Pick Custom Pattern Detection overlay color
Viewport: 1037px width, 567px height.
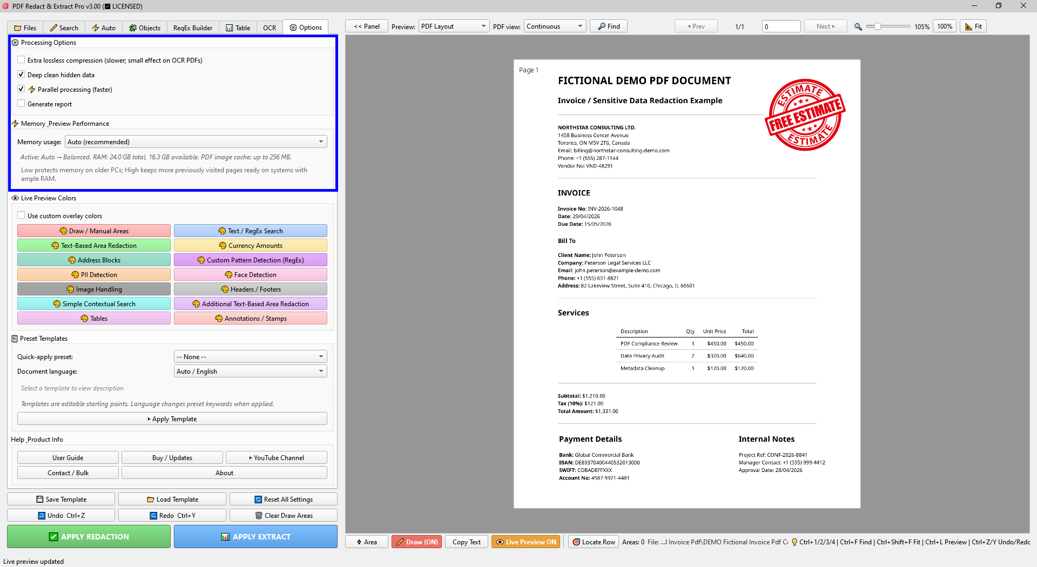251,260
